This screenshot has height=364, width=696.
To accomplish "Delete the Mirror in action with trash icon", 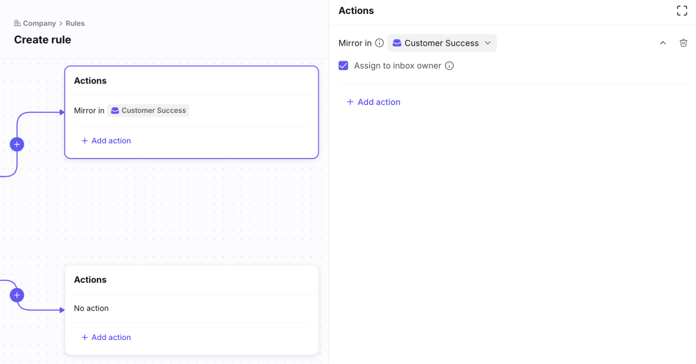I will 683,43.
